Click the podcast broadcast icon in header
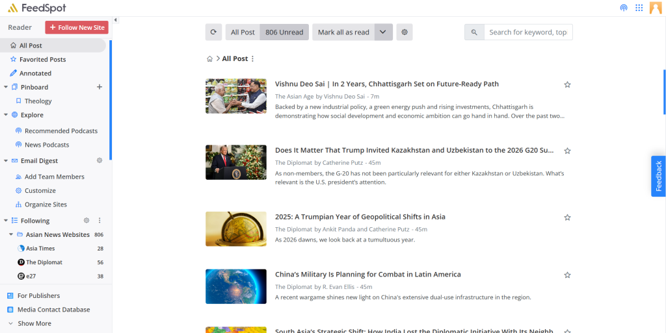The width and height of the screenshot is (666, 333). point(624,8)
